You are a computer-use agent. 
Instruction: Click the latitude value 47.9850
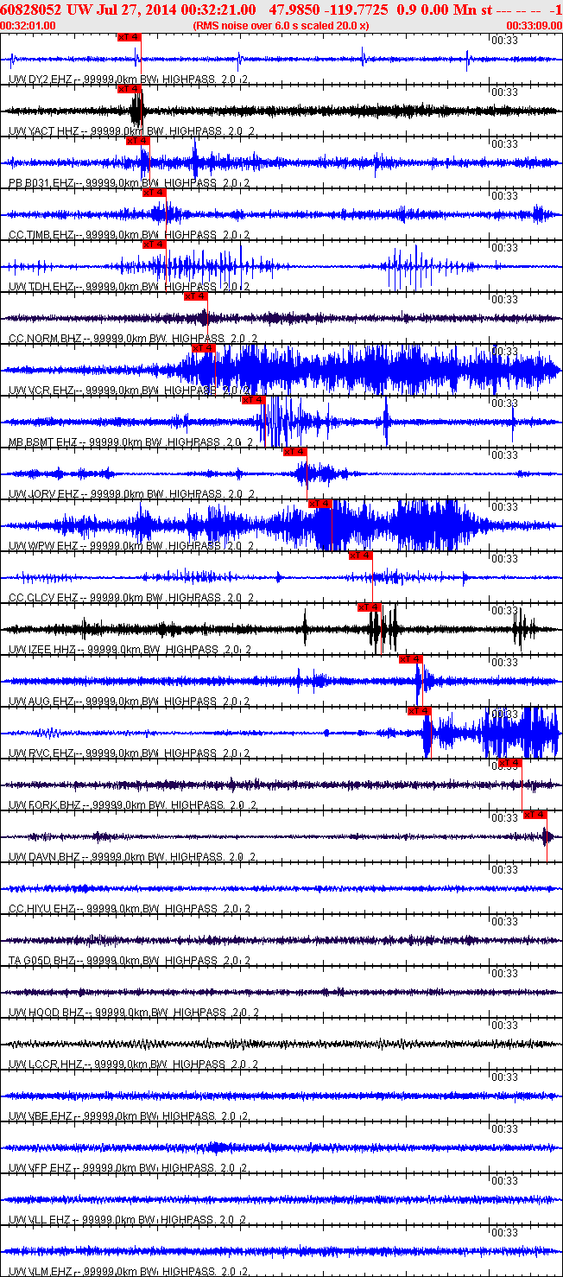click(x=292, y=9)
